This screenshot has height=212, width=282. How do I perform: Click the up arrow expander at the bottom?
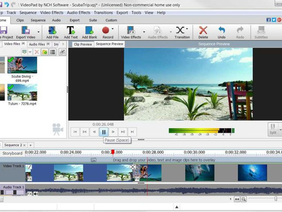[x=177, y=207]
